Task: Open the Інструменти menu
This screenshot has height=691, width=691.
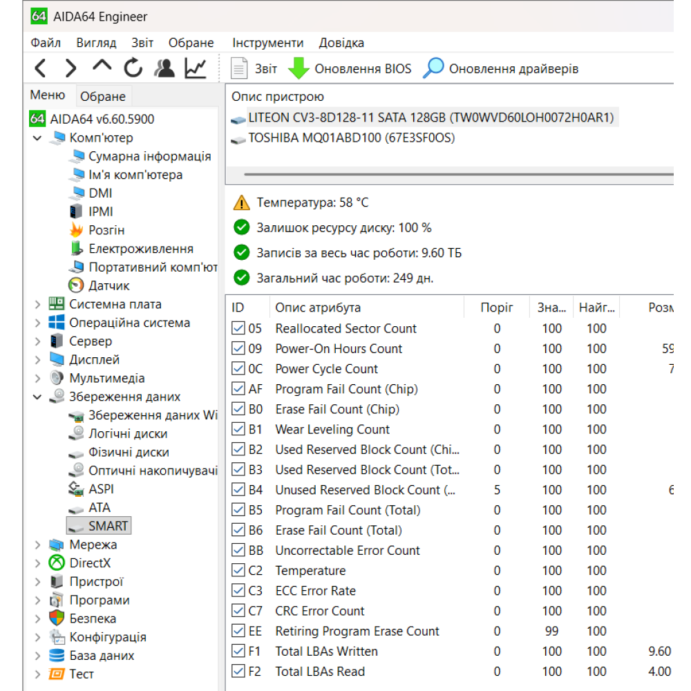Action: pos(267,42)
